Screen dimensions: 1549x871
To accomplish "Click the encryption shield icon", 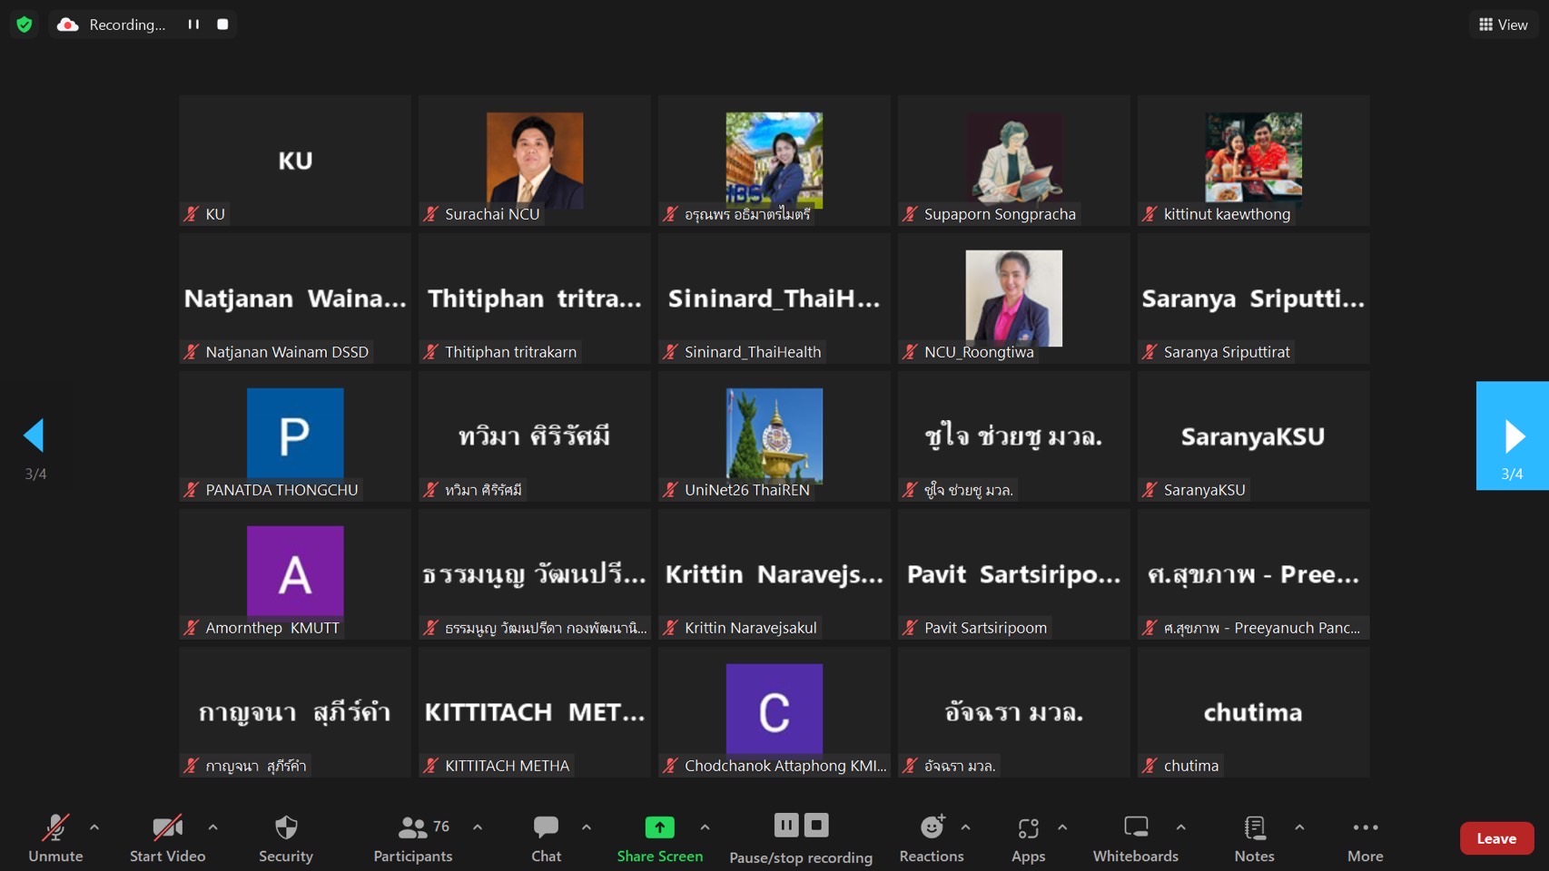I will (25, 24).
